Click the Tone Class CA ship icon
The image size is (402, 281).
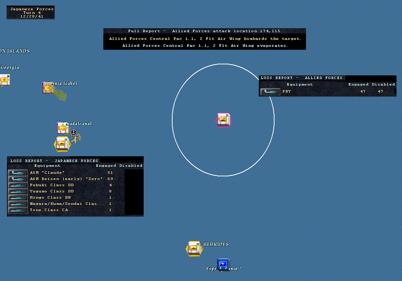18,210
